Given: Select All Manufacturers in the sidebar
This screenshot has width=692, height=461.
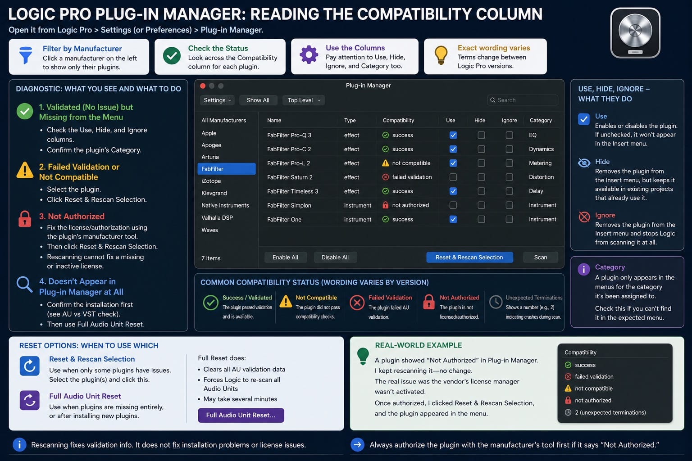Looking at the screenshot, I should coord(224,120).
